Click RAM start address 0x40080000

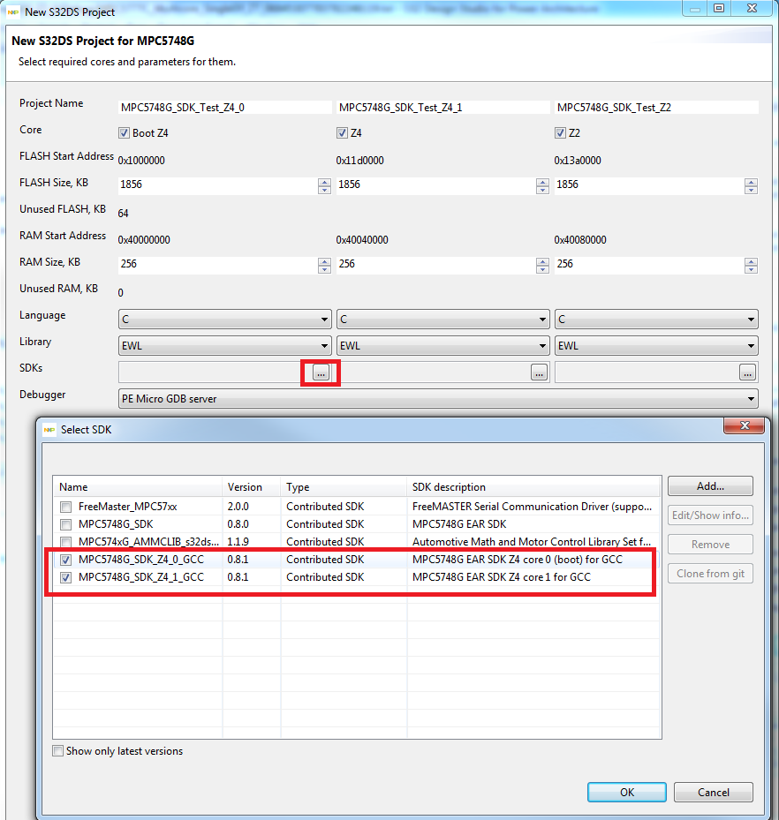click(580, 240)
